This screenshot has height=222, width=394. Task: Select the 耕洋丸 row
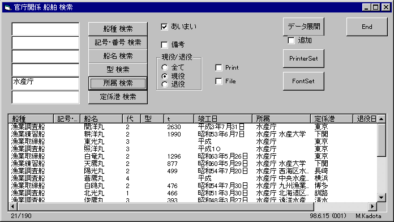(192, 134)
